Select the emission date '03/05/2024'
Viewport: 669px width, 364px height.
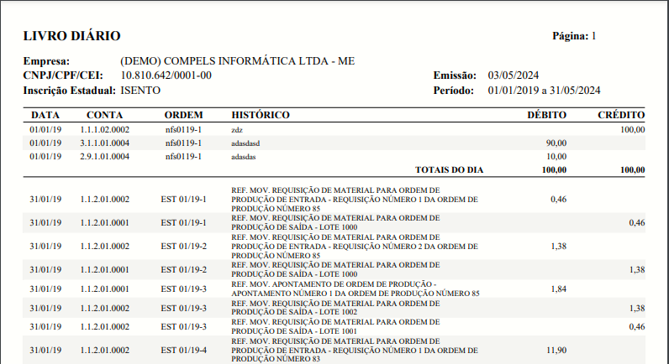(x=514, y=75)
